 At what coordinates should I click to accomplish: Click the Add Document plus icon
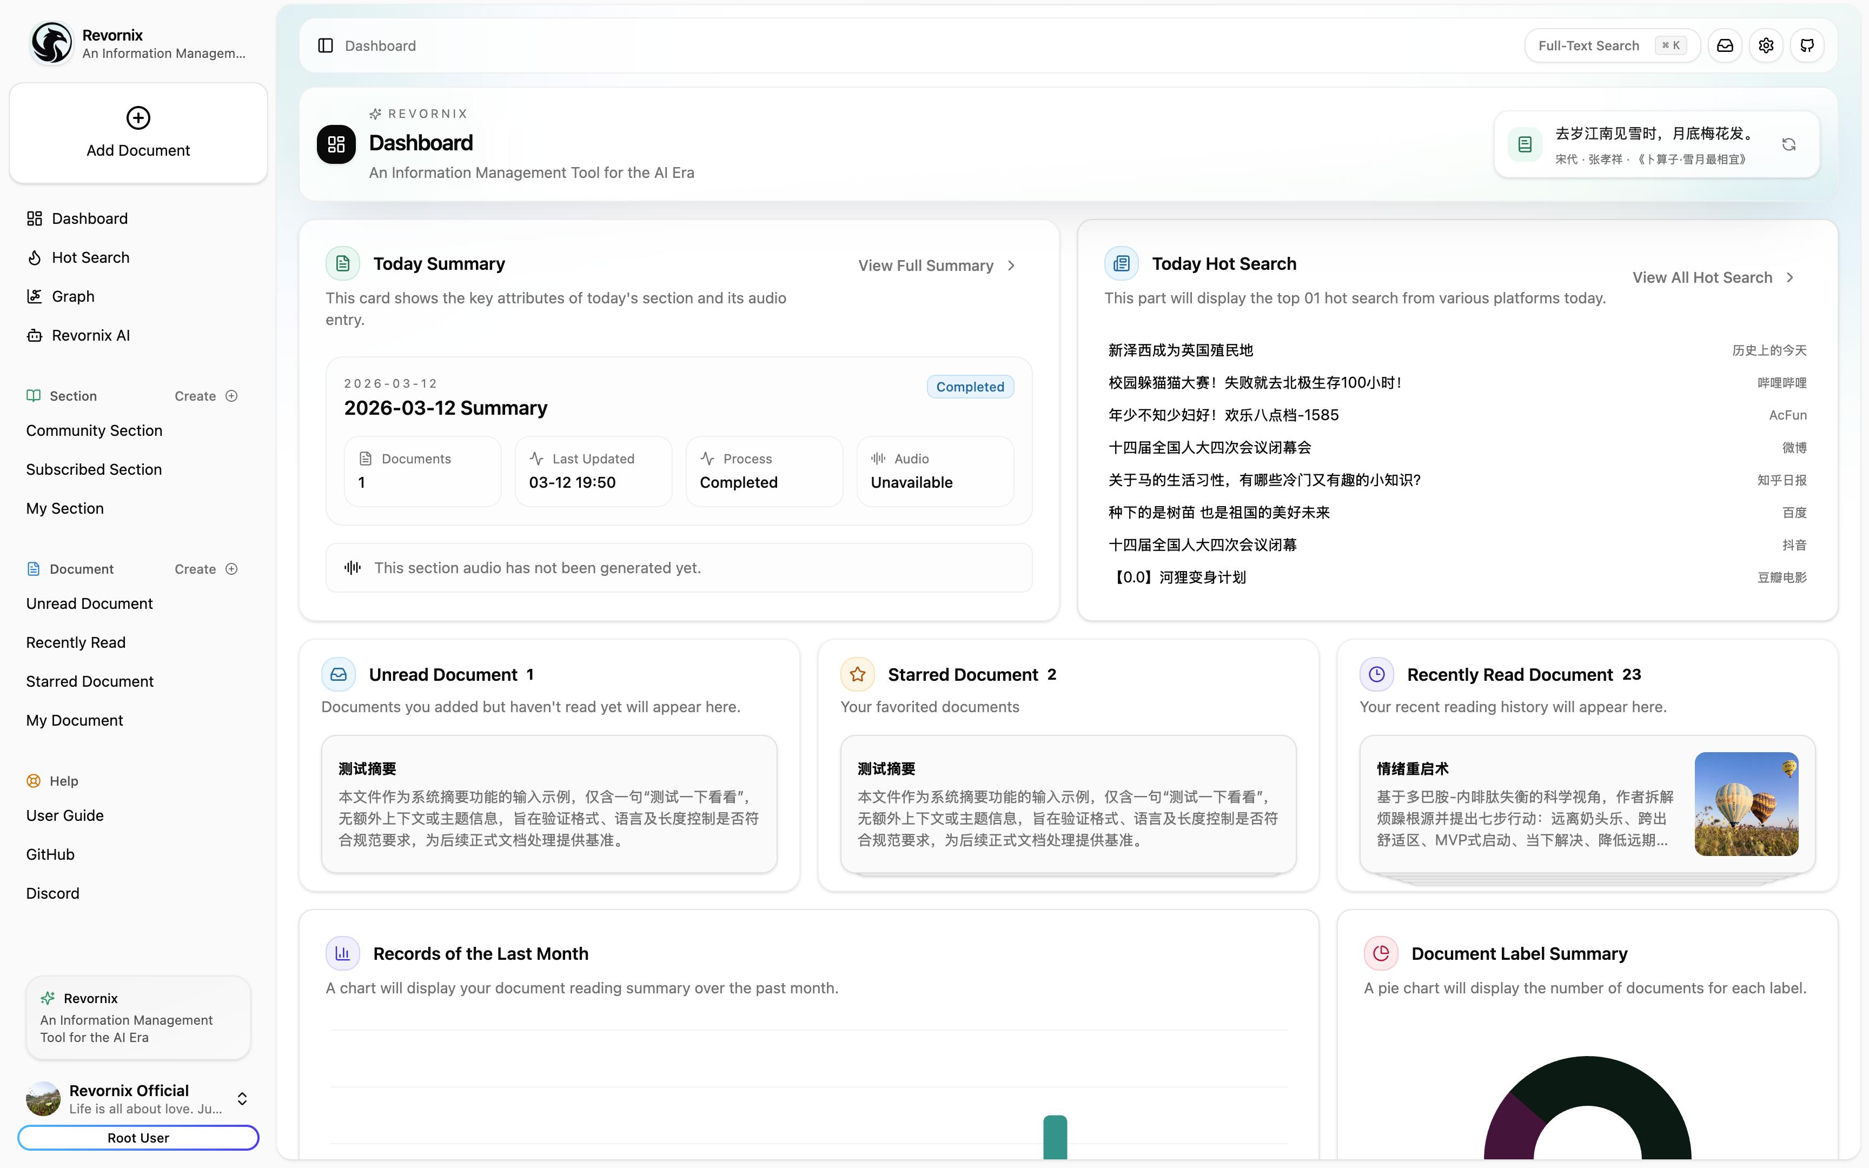(138, 118)
